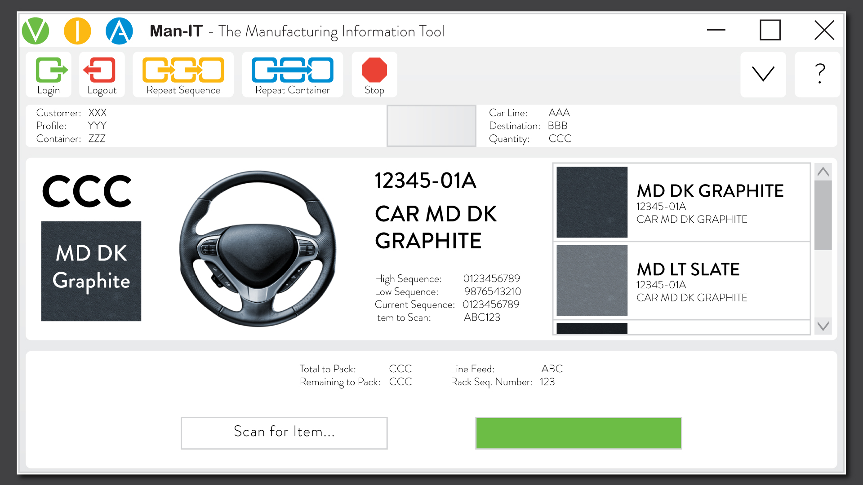Expand the toolbar chevron dropdown
The height and width of the screenshot is (485, 863).
click(x=763, y=74)
